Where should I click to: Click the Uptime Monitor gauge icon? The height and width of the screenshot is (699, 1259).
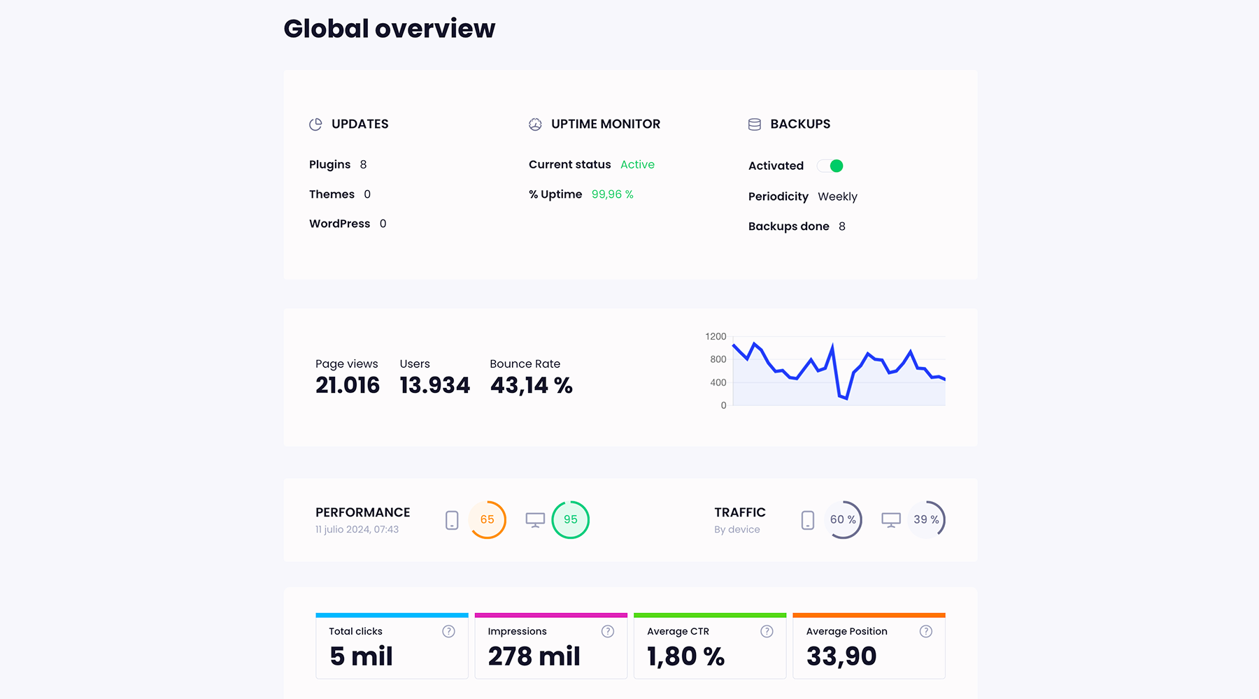(x=535, y=124)
